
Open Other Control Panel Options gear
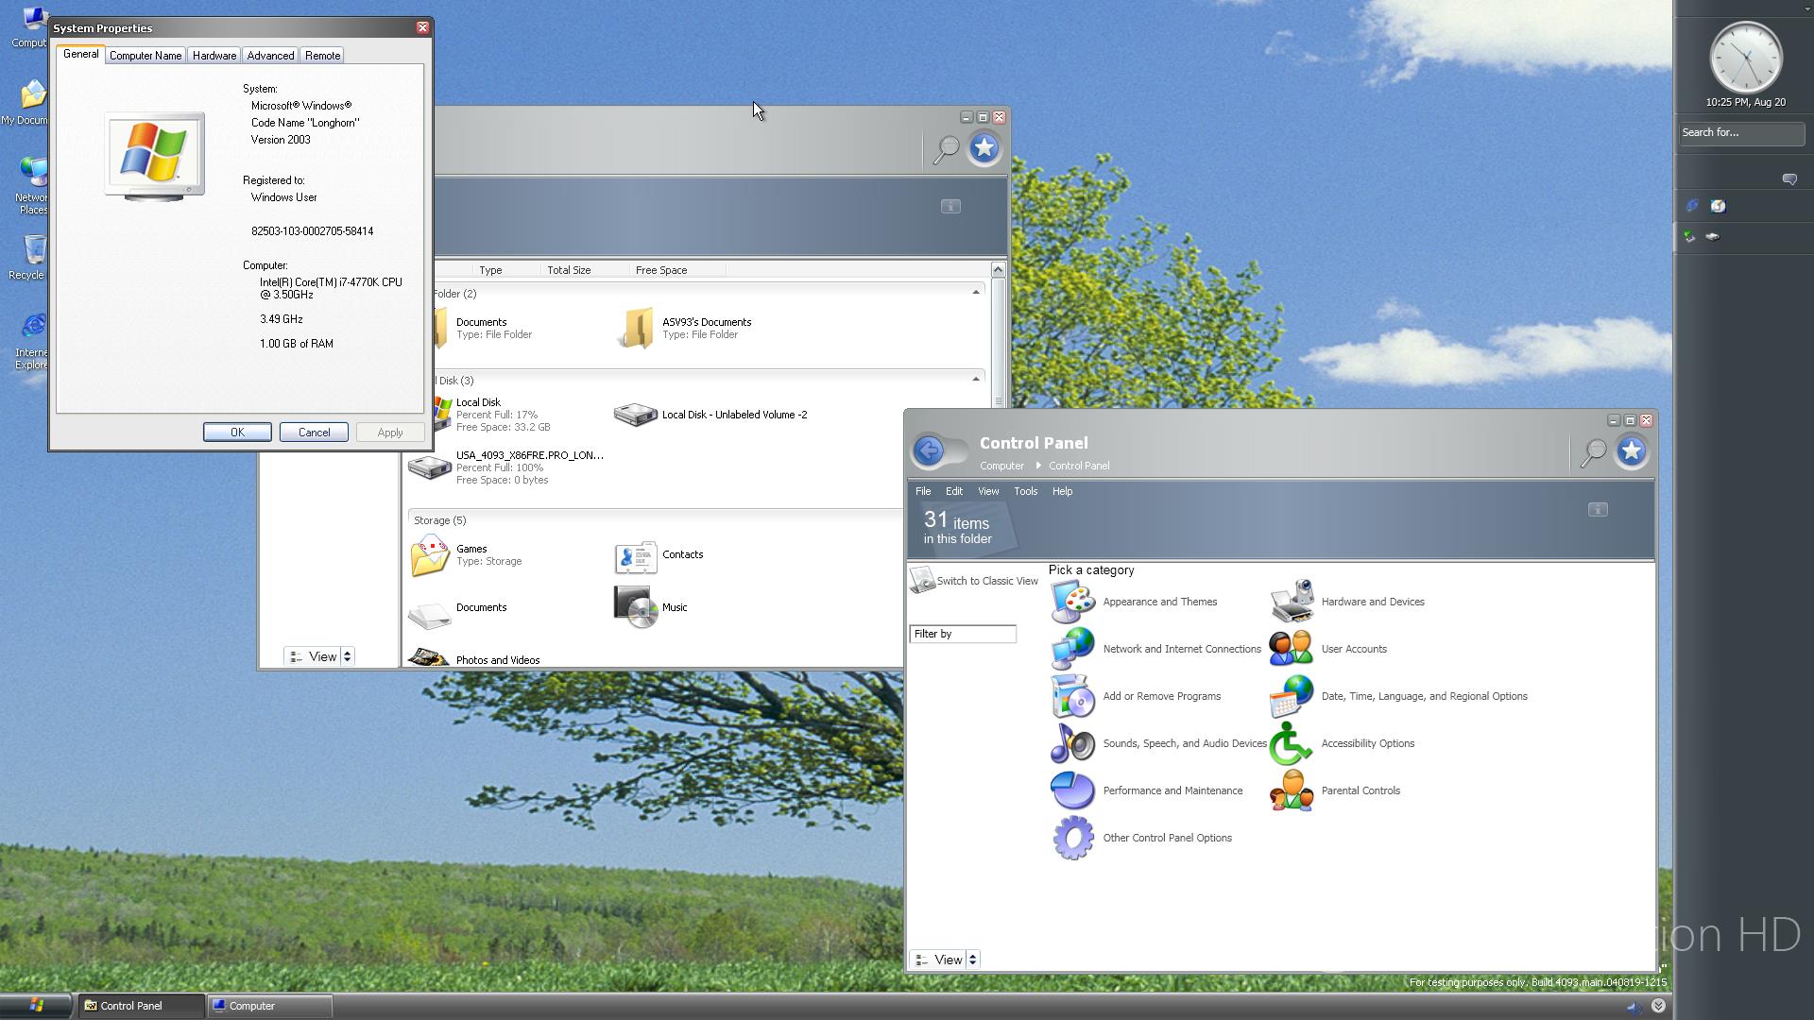click(1072, 838)
